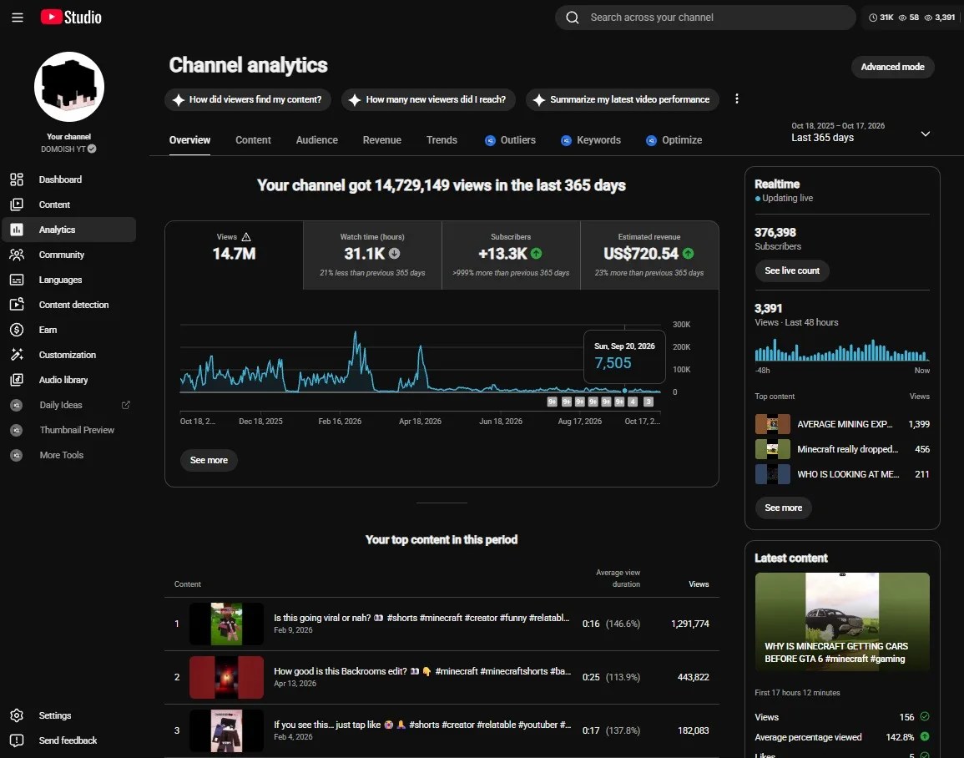Open the Outliers tab
The width and height of the screenshot is (964, 758).
510,140
